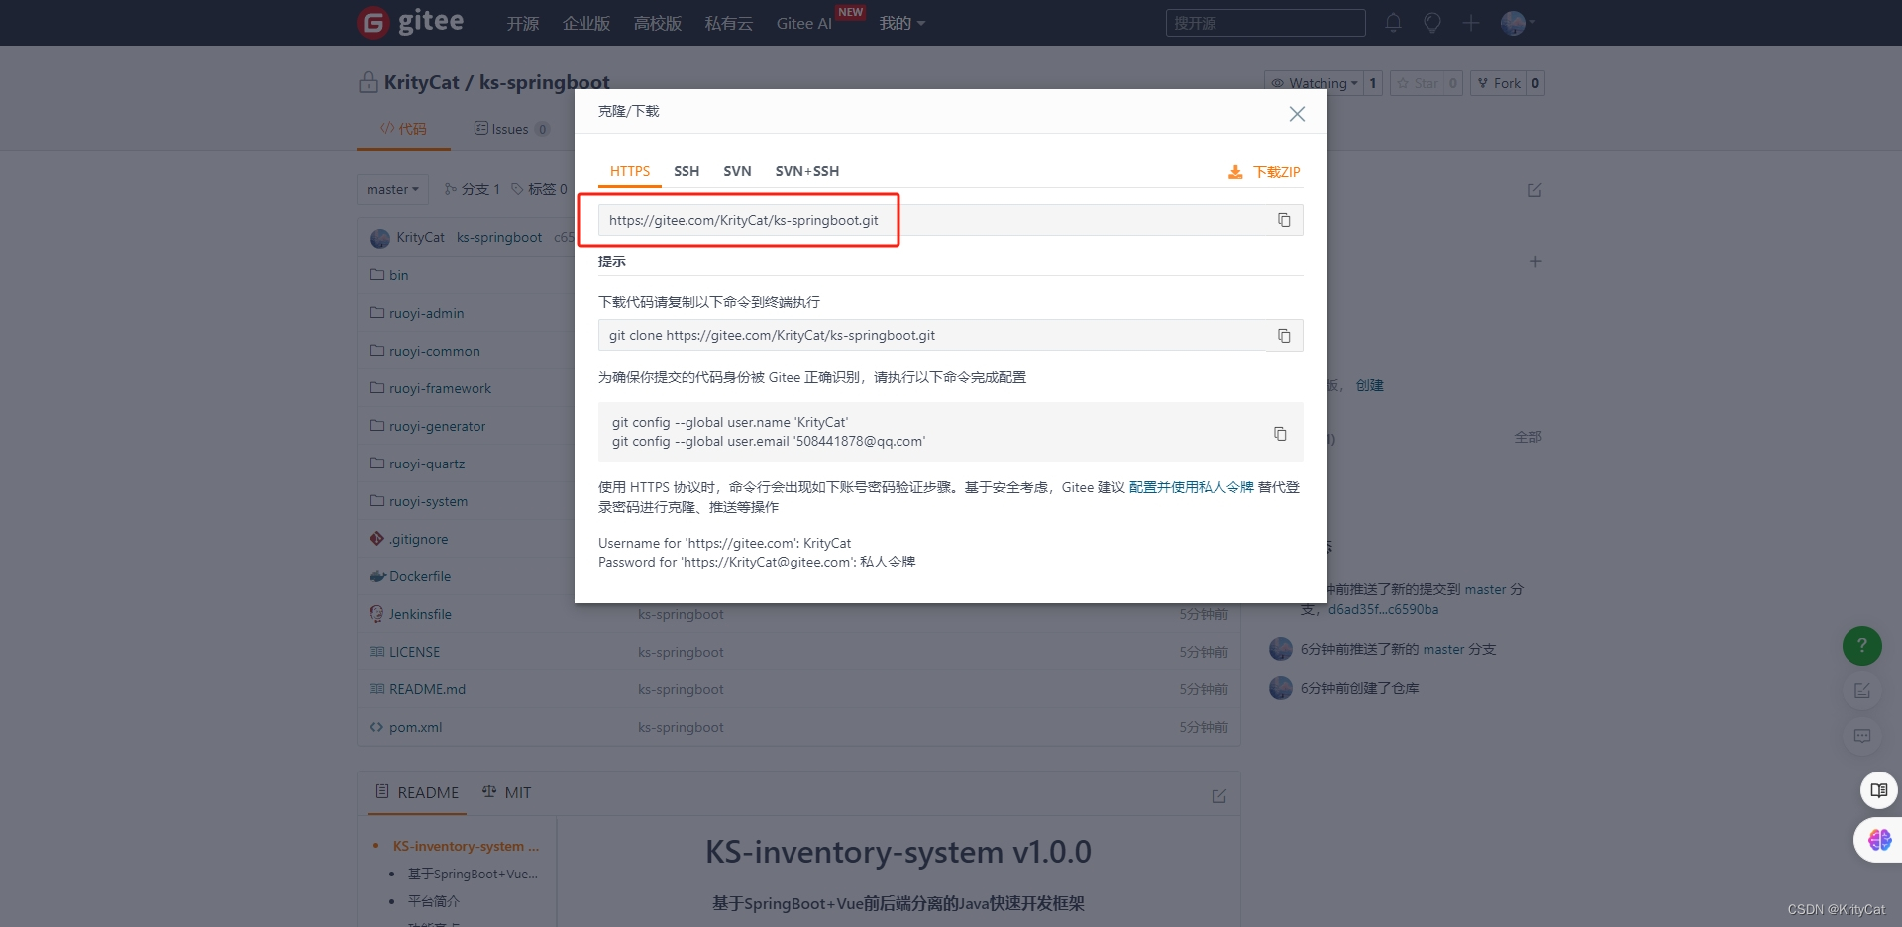Open the floating book reader icon

coord(1879,790)
